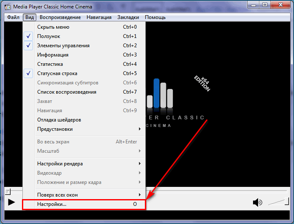Open the Закладки menu
294x224 pixels.
[128, 17]
